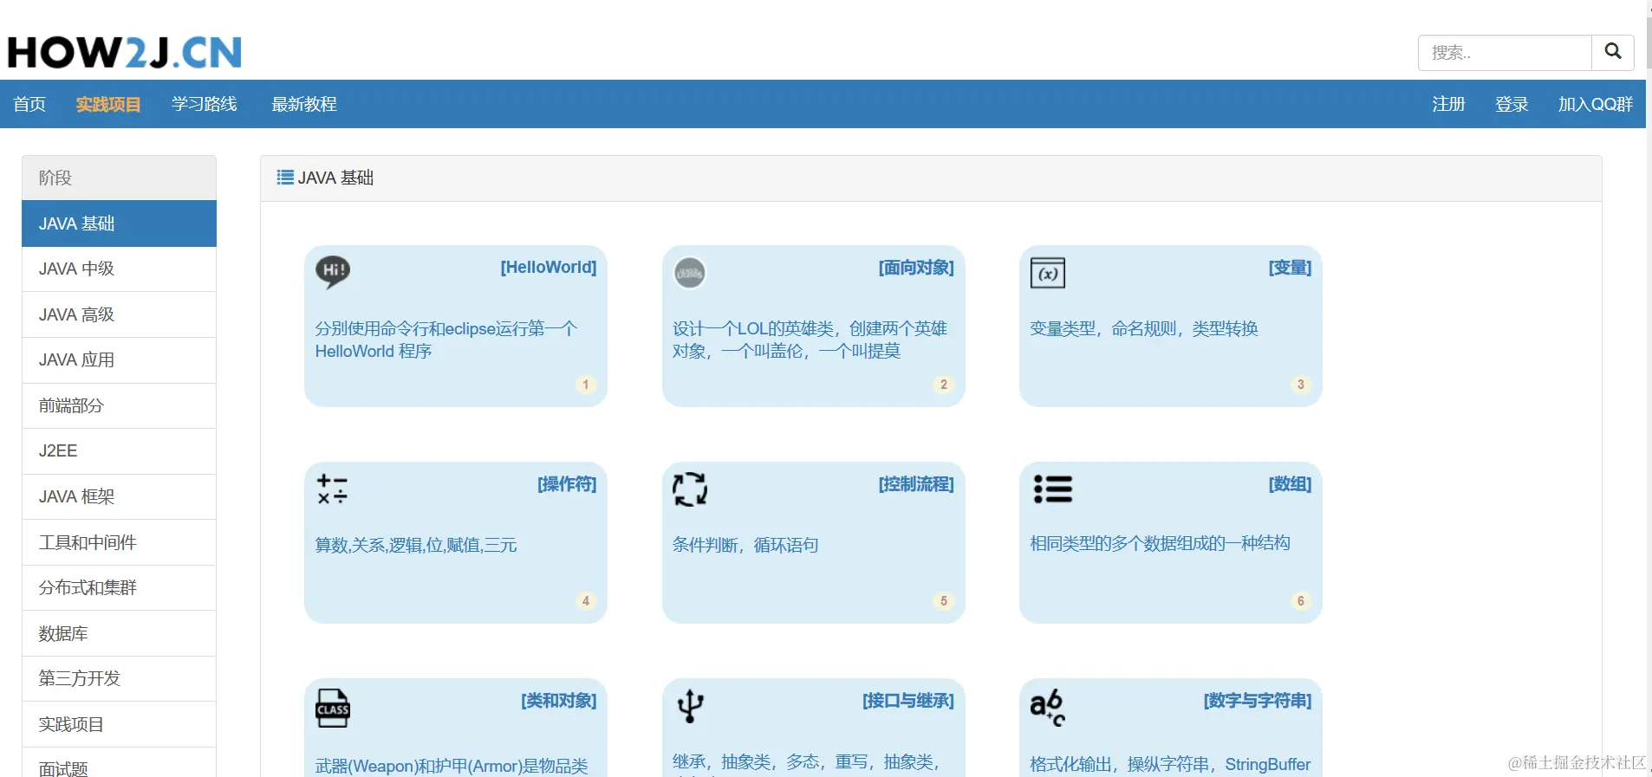The image size is (1652, 777).
Task: Click 加入QQ群 in the top bar
Action: [x=1595, y=104]
